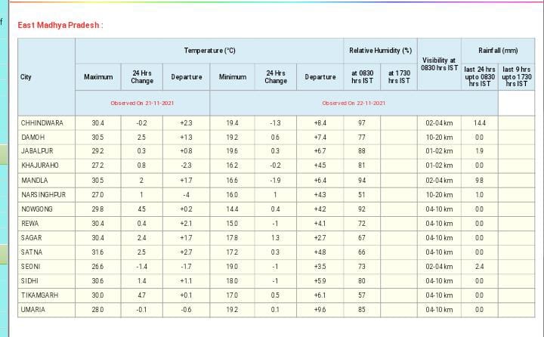
Task: Click the Visibility at 0830 hrs IST header
Action: pos(438,64)
